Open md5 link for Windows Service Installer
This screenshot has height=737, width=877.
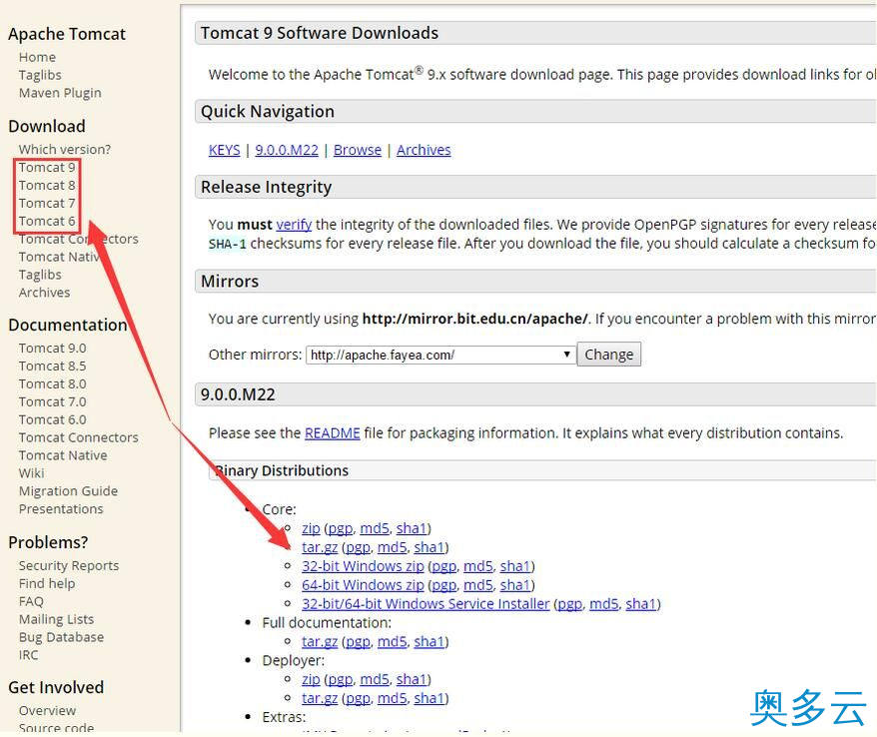604,604
